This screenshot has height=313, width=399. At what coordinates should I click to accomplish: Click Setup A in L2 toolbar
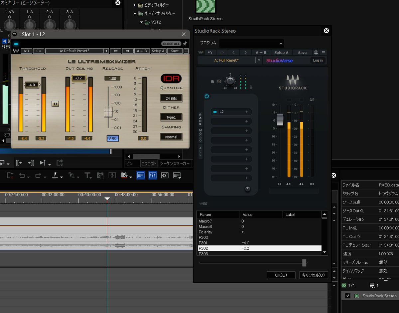158,51
